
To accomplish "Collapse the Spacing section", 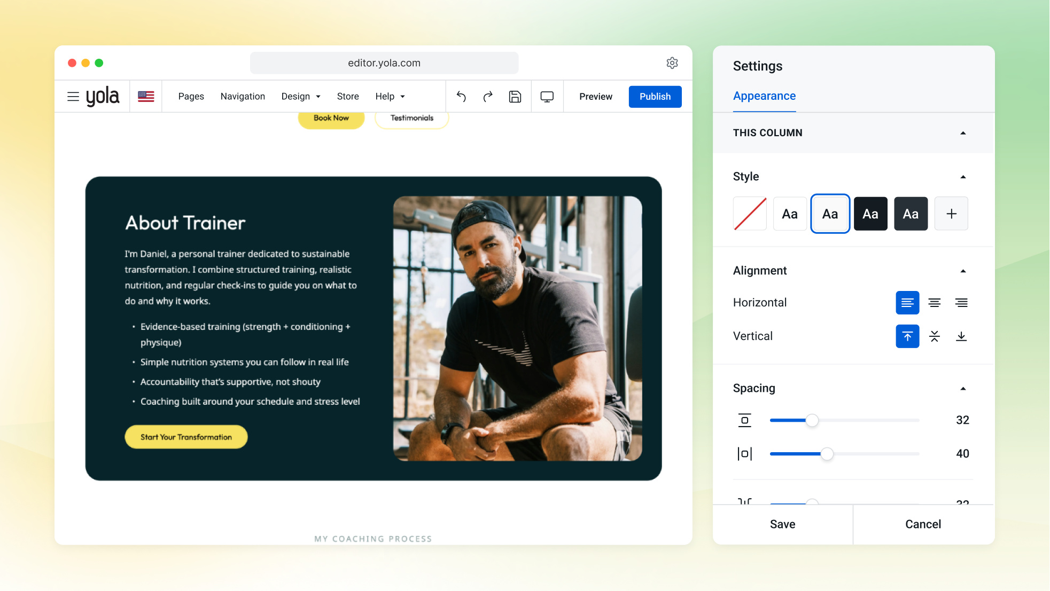I will (963, 389).
